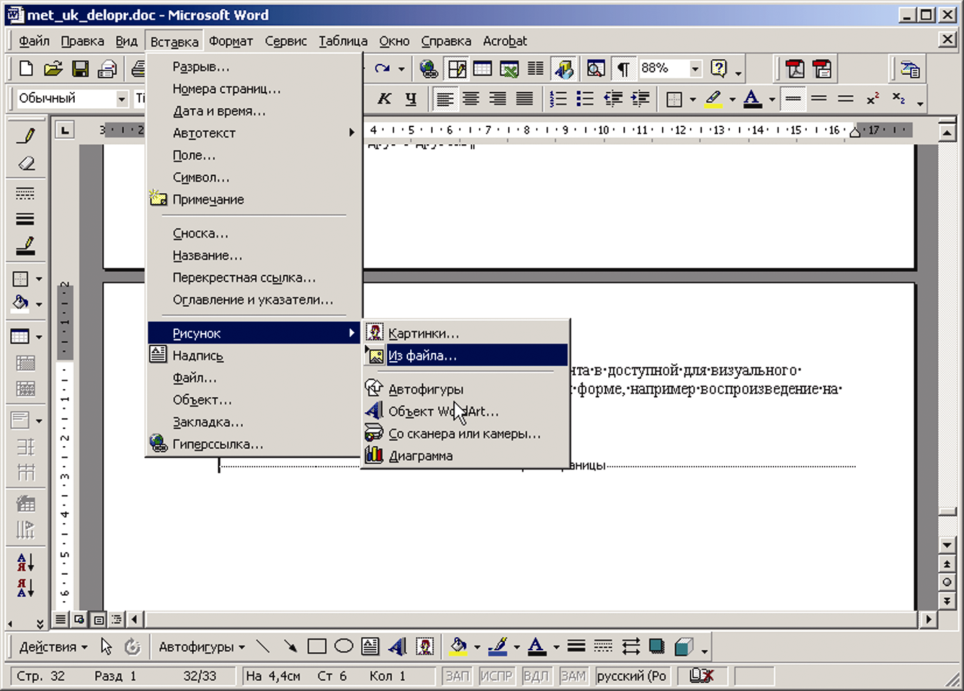Choose Картинки... from the submenu
The height and width of the screenshot is (691, 964).
[465, 333]
